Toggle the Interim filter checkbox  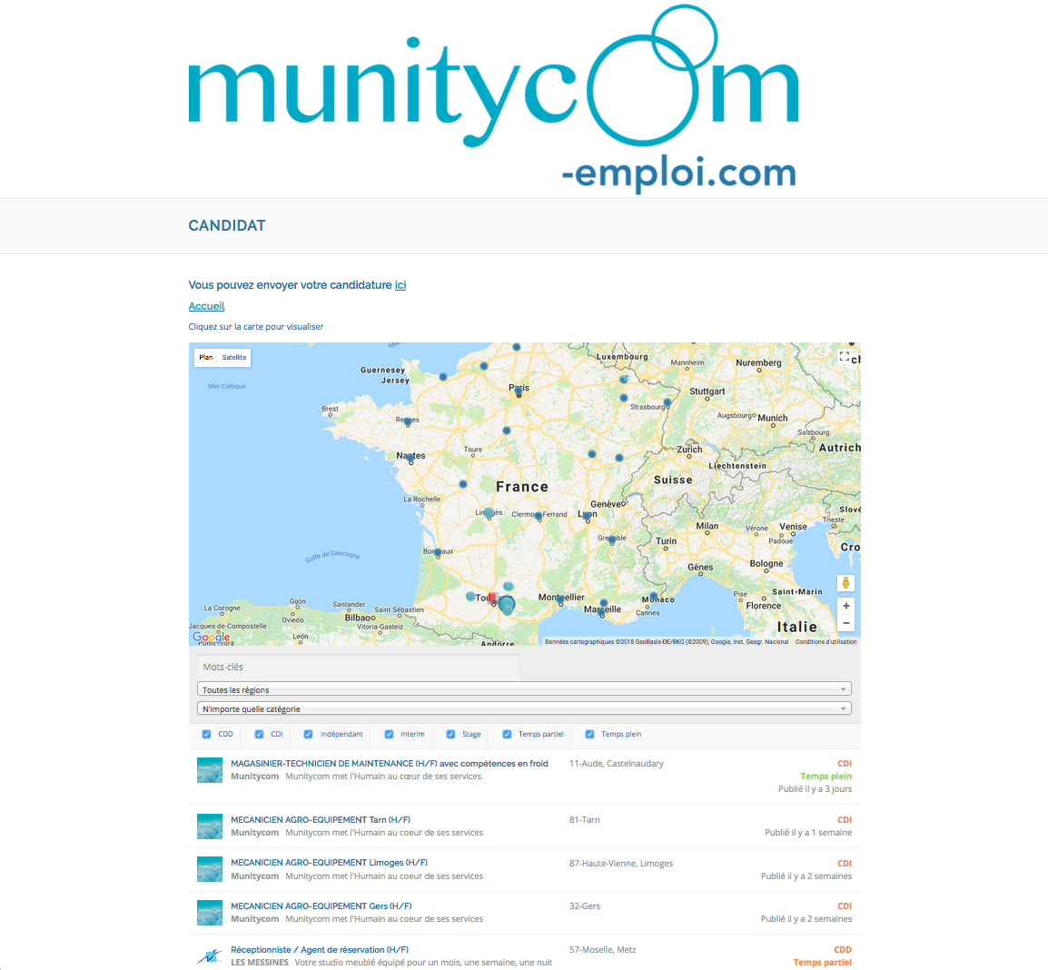tap(389, 734)
